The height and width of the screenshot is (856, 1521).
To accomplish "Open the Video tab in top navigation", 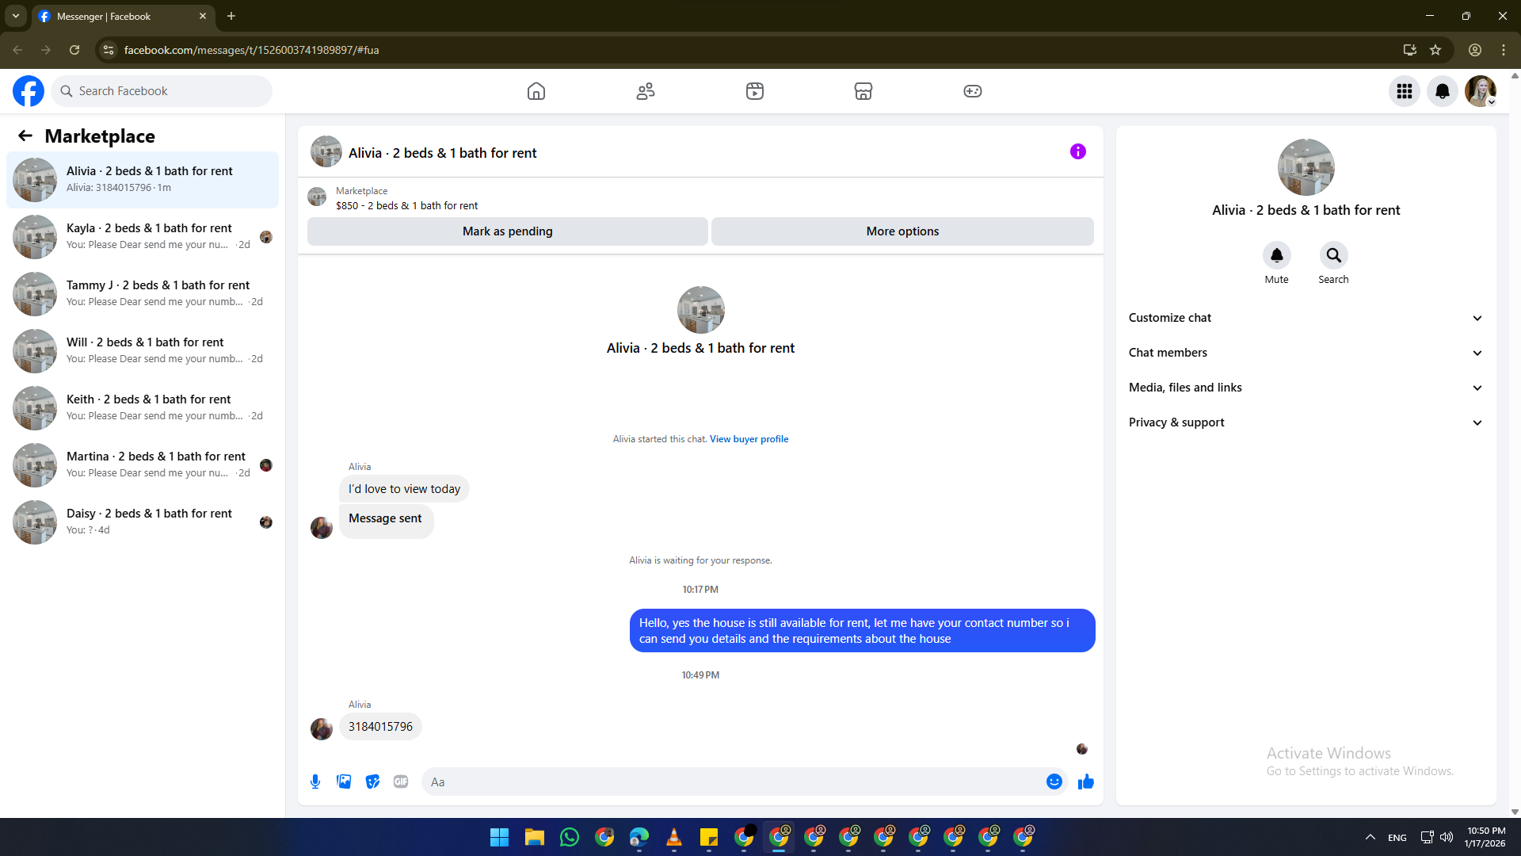I will tap(754, 91).
